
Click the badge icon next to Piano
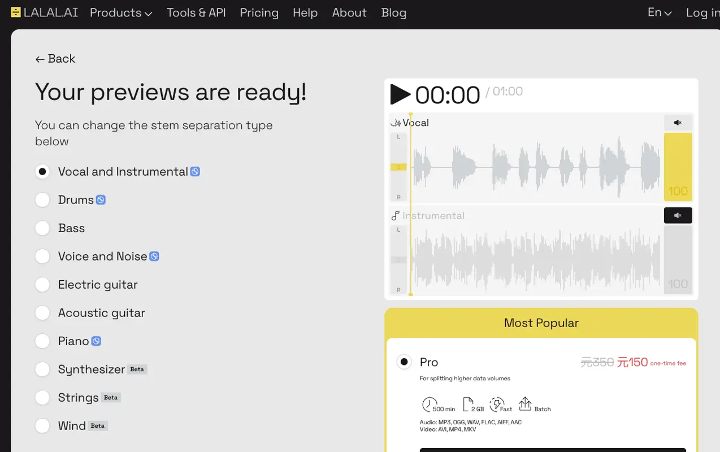point(96,341)
